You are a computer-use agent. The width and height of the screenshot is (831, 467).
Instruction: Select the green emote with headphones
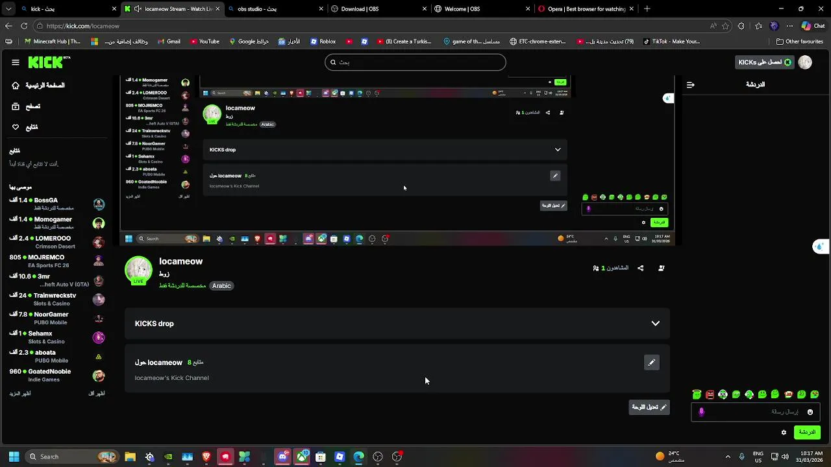749,394
